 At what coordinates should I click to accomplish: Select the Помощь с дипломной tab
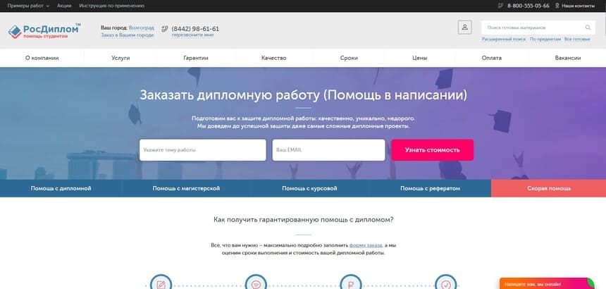point(61,188)
